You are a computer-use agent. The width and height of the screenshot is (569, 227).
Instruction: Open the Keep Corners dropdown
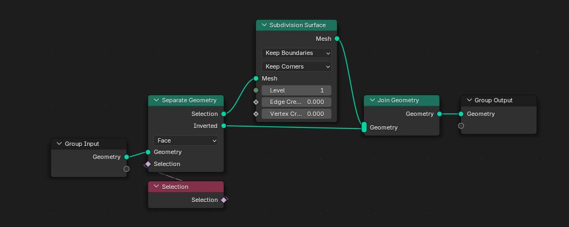(x=296, y=66)
